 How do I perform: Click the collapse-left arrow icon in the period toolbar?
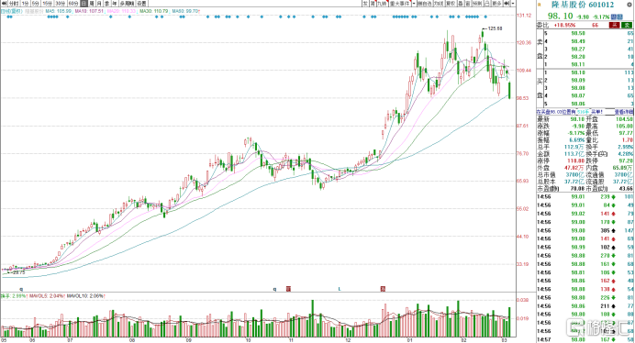(x=5, y=4)
